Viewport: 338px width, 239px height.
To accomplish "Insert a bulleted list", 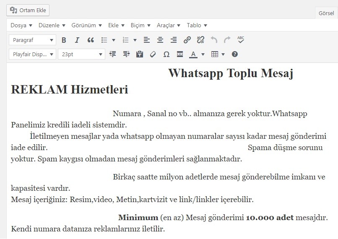I will point(104,40).
